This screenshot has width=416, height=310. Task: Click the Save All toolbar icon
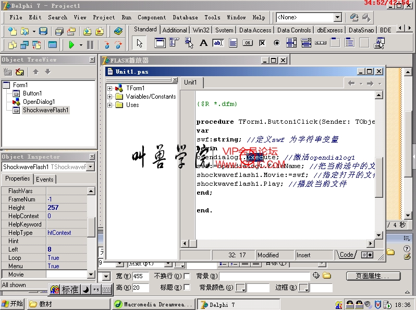[x=59, y=31]
